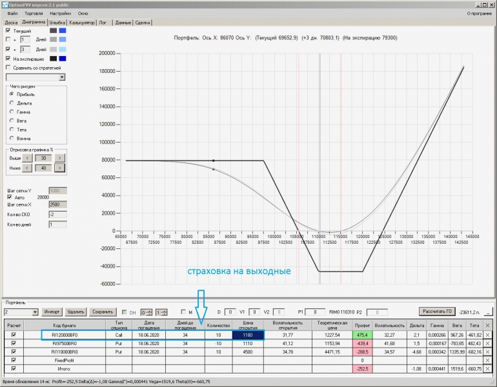Select the Дельта radio button
Image resolution: width=497 pixels, height=387 pixels.
(12, 103)
